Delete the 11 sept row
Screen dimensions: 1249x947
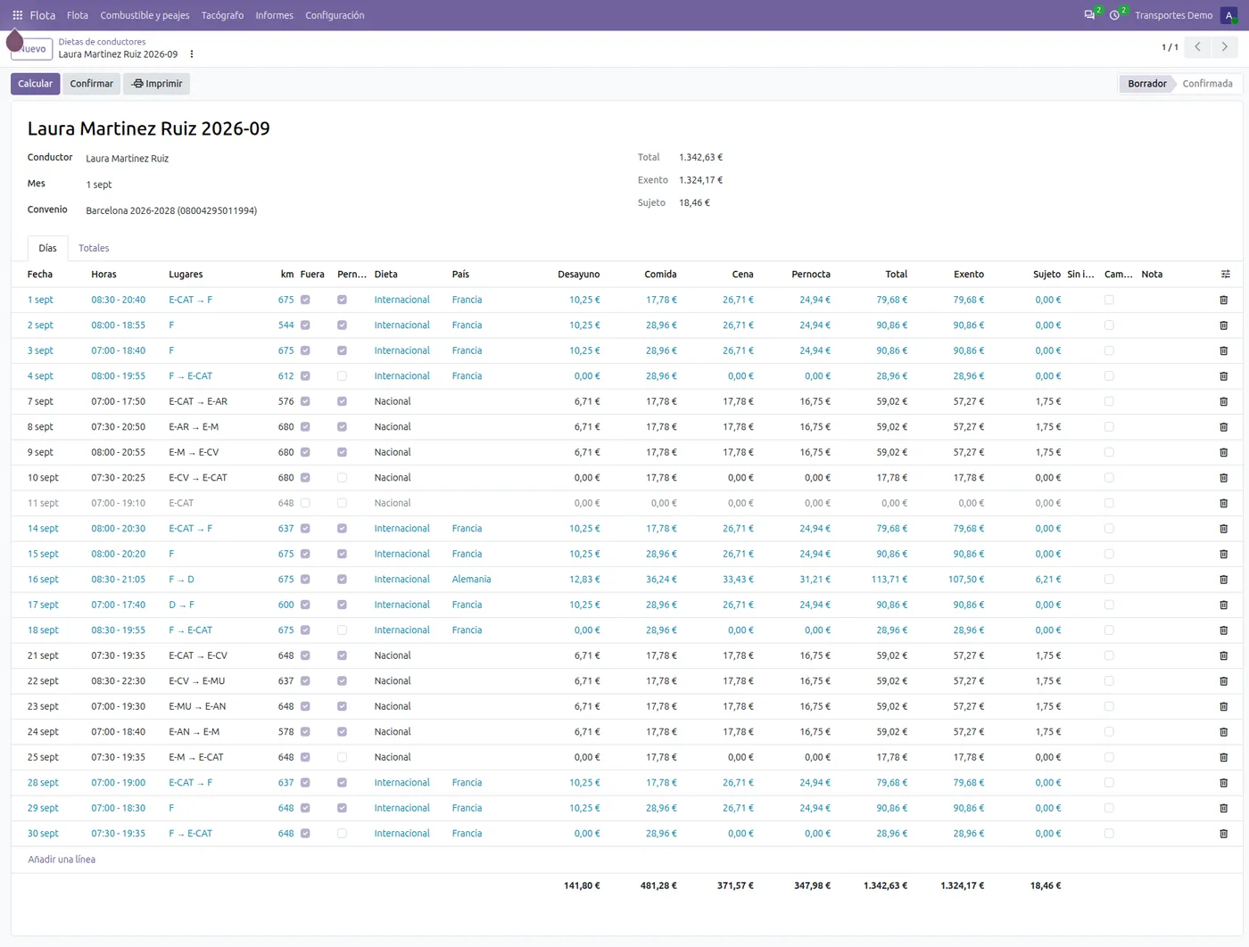point(1223,504)
